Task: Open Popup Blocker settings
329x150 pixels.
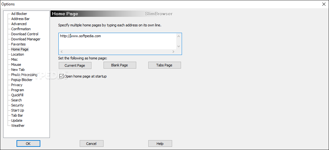Action: [x=22, y=80]
